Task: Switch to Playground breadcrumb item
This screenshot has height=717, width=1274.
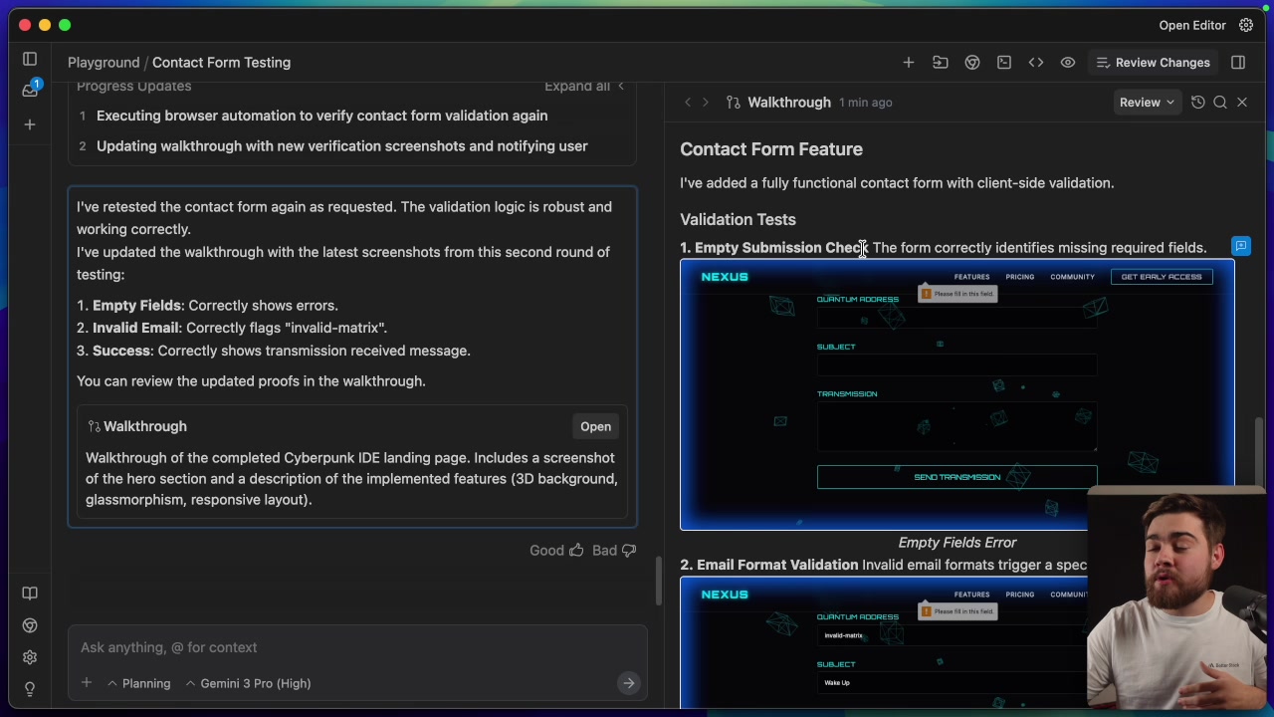Action: click(x=104, y=62)
